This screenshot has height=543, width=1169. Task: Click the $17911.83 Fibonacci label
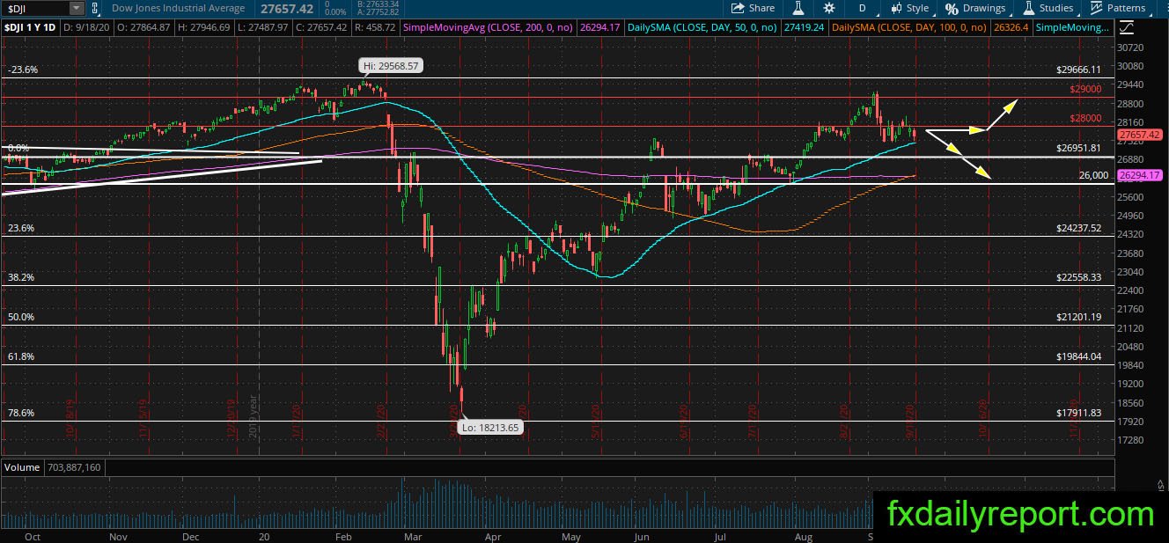pyautogui.click(x=1079, y=413)
